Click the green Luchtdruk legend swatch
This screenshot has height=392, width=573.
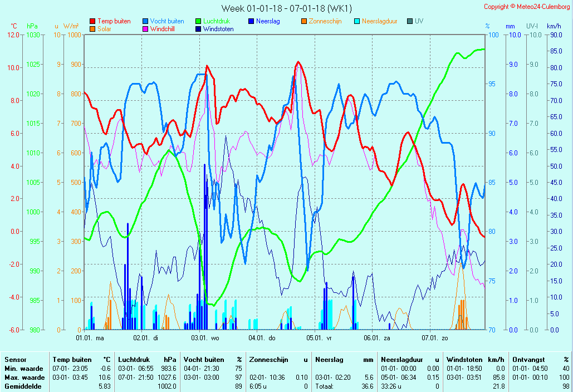[x=198, y=21]
